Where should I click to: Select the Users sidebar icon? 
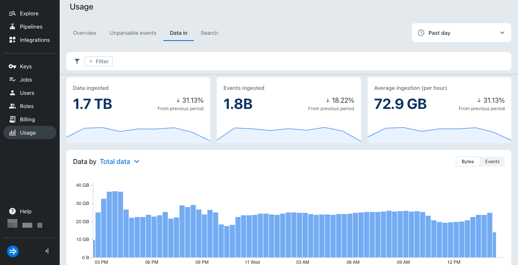[12, 93]
